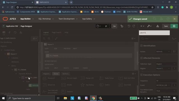The height and width of the screenshot is (101, 179).
Task: Select the Refresh action node in tree
Action: point(34,85)
